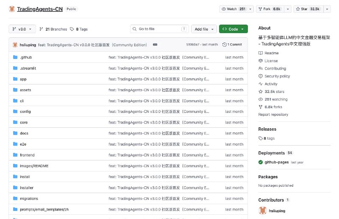This screenshot has height=219, width=339.
Task: Click the folder icon for assets
Action: (x=15, y=90)
